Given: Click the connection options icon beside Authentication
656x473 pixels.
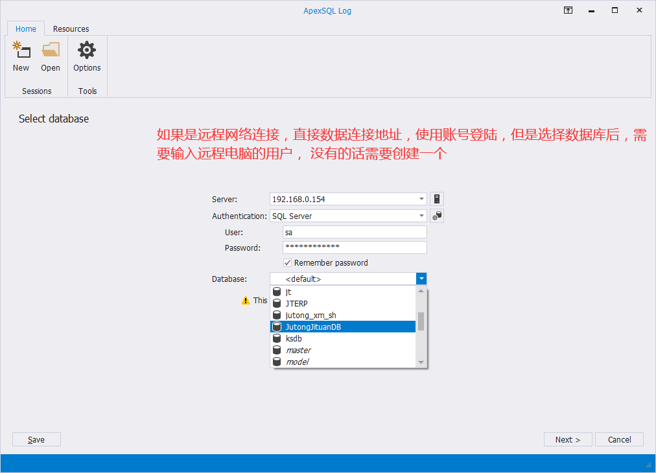Looking at the screenshot, I should click(x=435, y=216).
